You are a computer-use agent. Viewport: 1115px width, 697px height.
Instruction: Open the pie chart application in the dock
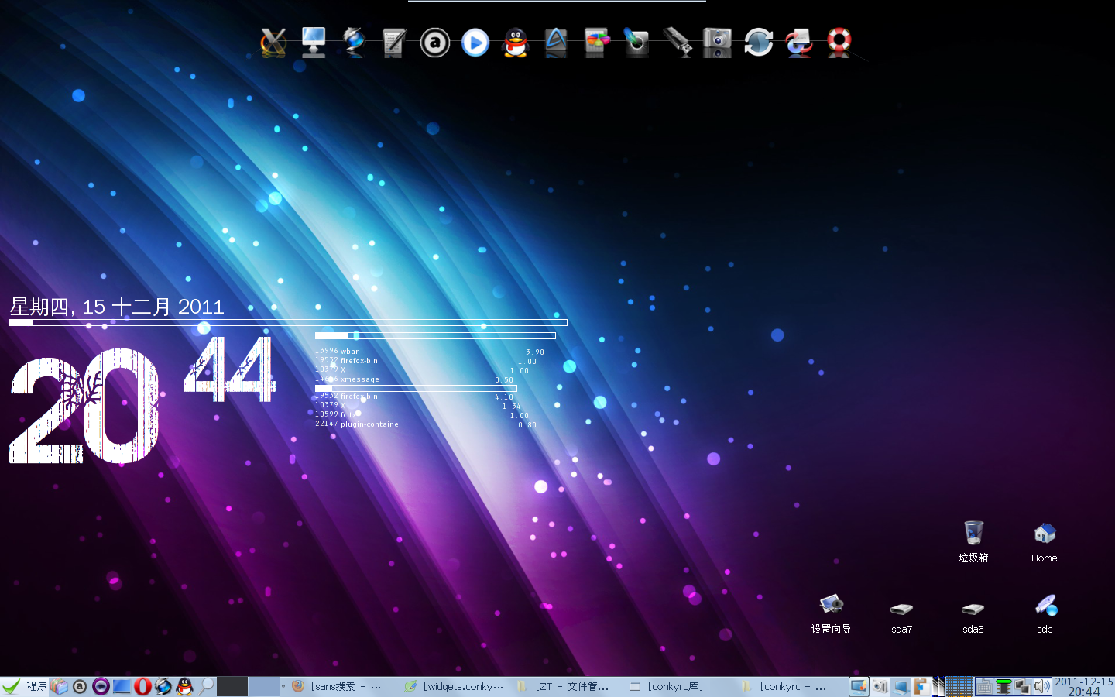[x=596, y=43]
